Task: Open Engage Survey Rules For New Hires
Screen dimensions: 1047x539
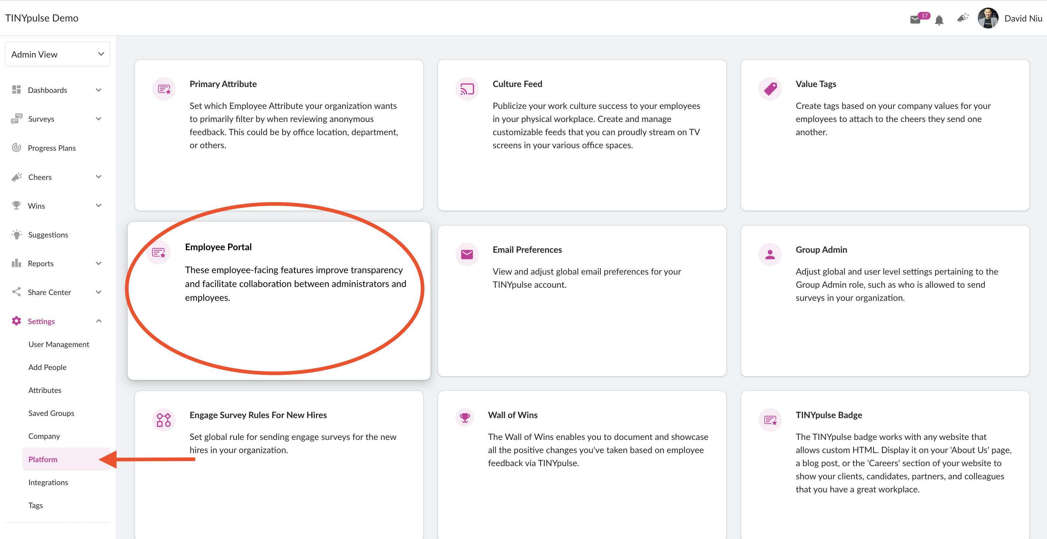Action: coord(258,415)
